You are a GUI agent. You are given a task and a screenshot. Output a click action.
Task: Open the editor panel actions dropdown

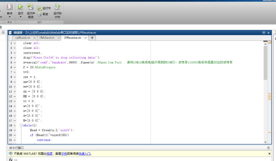point(264,33)
